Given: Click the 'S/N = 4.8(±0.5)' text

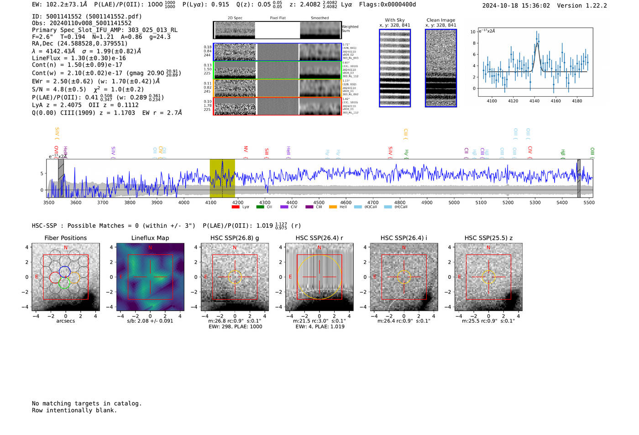Looking at the screenshot, I should point(59,89).
